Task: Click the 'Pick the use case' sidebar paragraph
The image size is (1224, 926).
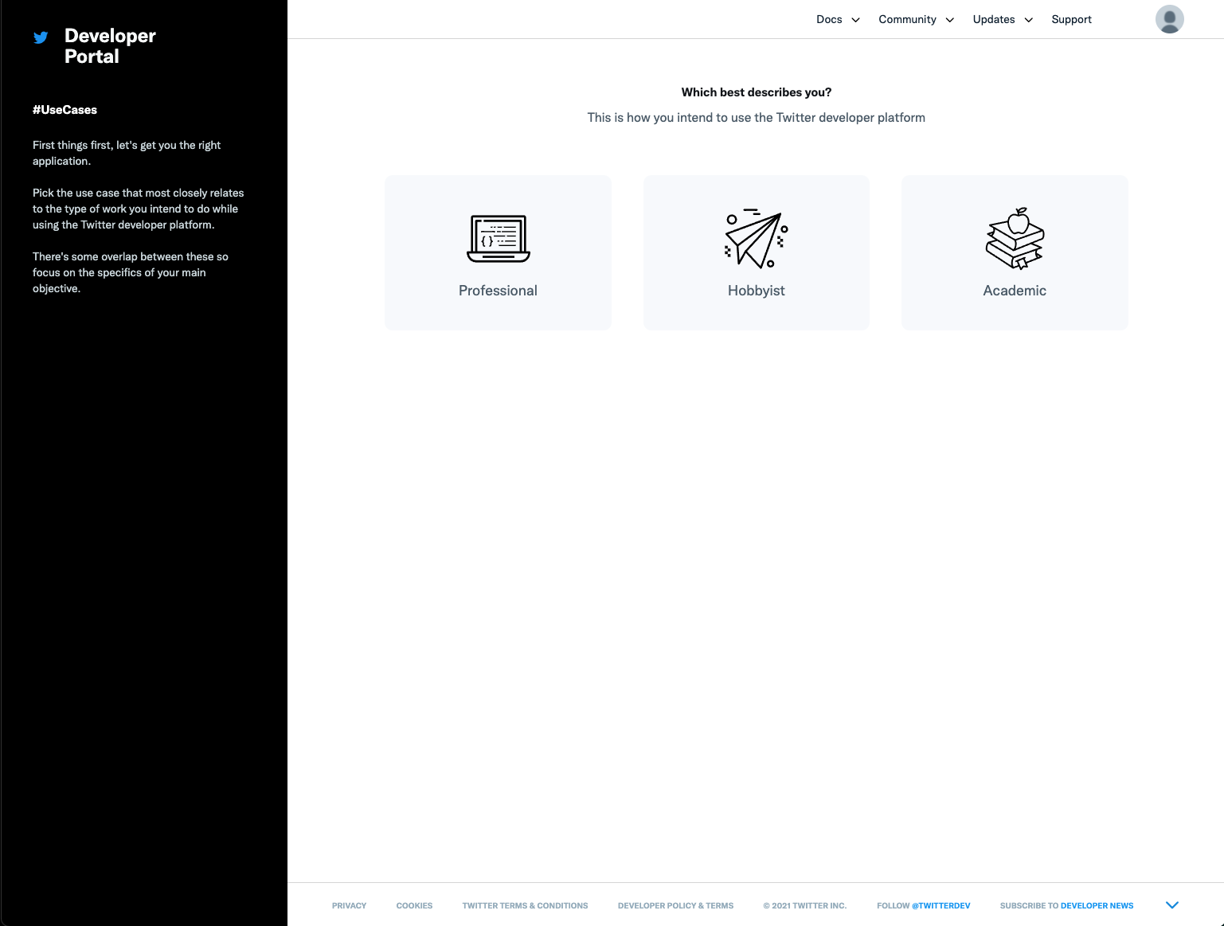Action: click(139, 209)
